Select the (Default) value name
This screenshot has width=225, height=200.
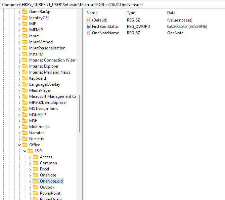point(100,20)
